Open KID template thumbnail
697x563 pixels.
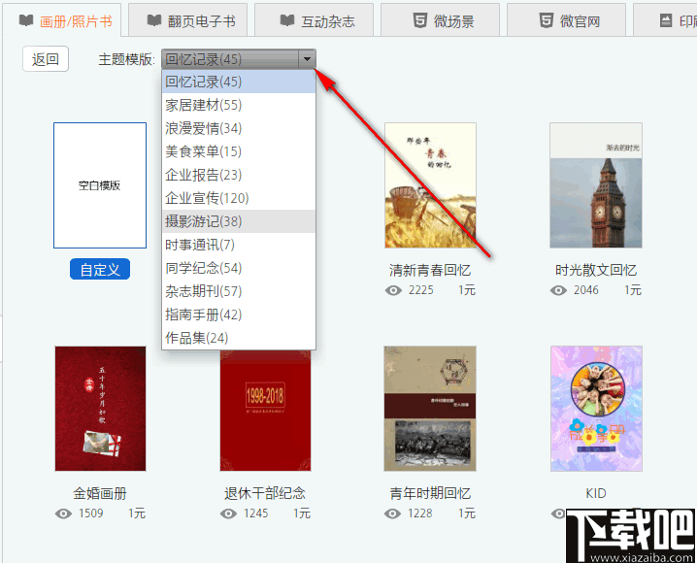coord(596,409)
